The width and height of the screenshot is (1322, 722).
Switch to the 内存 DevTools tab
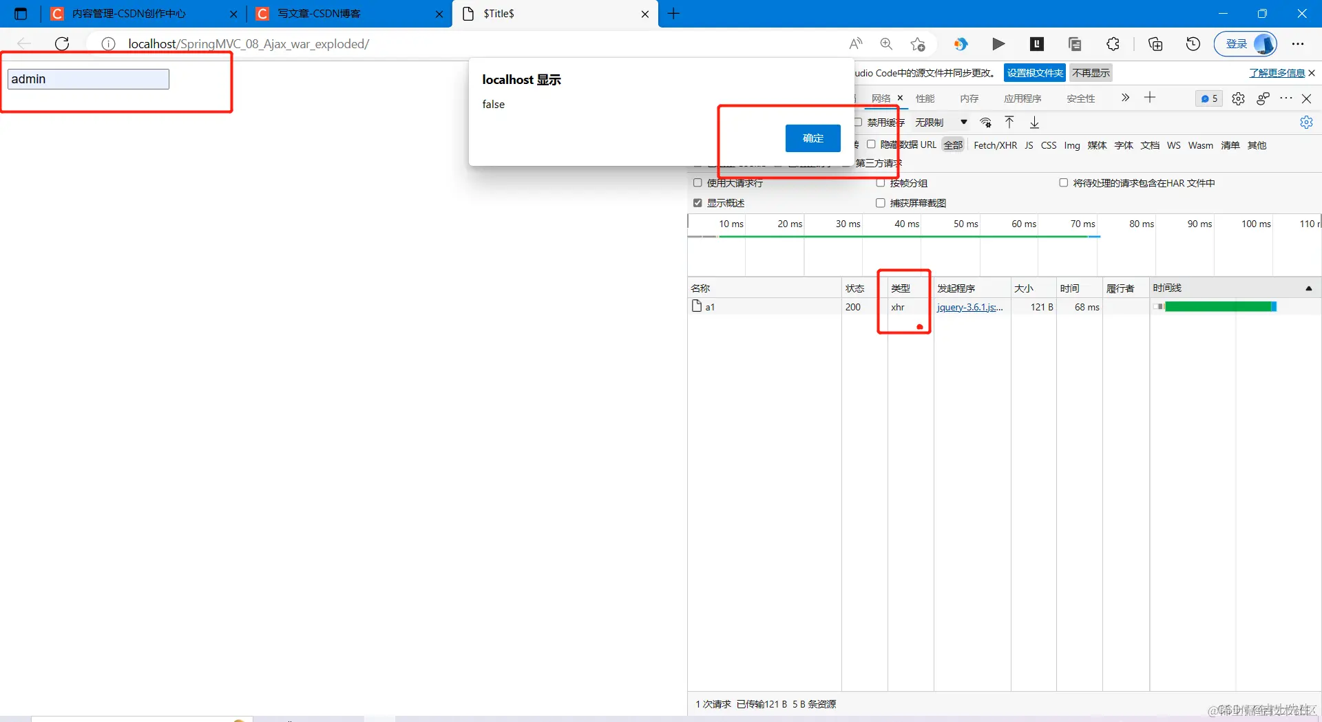(x=969, y=98)
